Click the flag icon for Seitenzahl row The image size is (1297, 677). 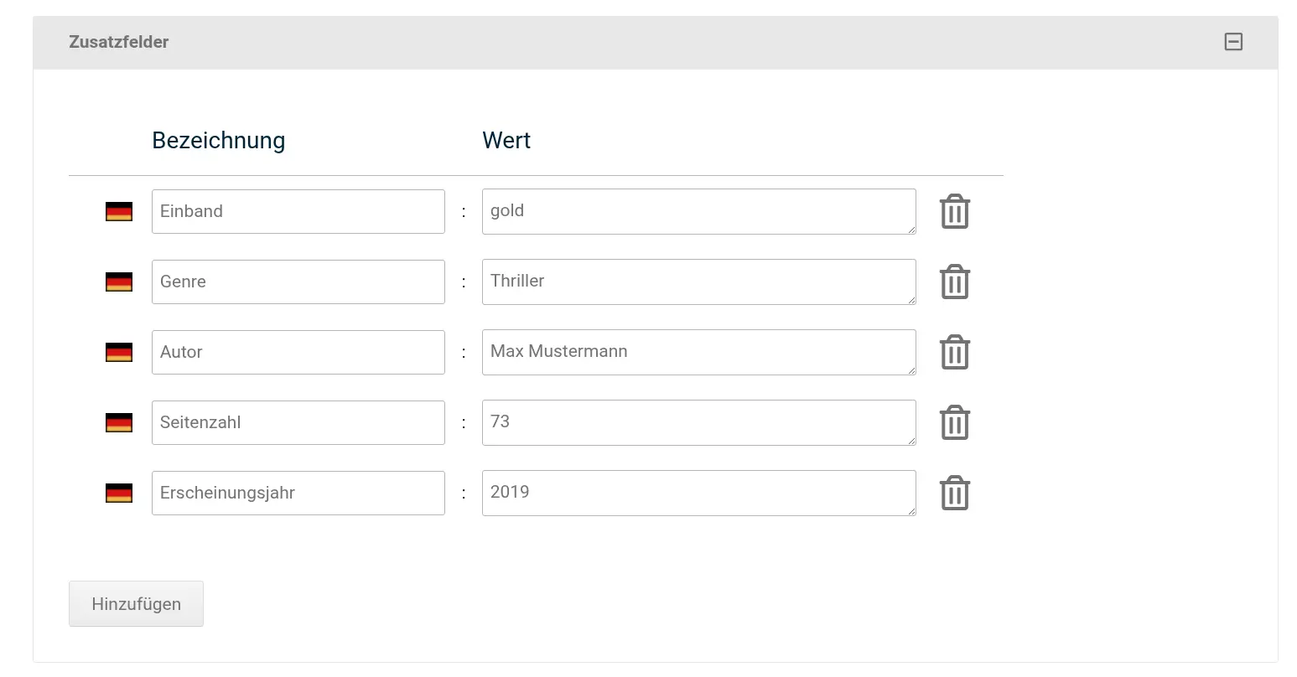point(119,423)
